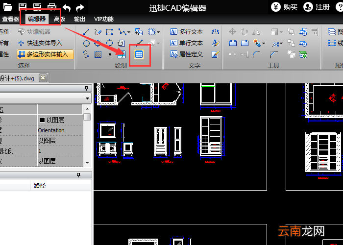
Task: Select the Point drawing tool
Action: tap(110, 54)
